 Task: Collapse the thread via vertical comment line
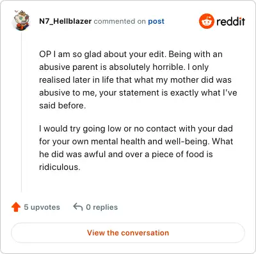21,112
